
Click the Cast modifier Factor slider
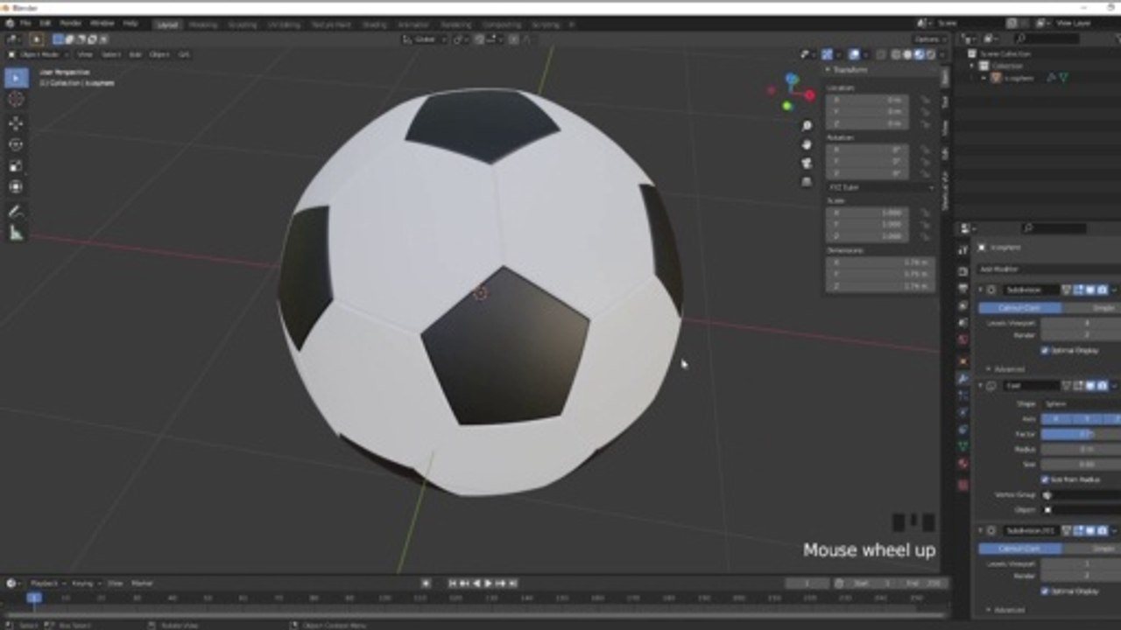click(1080, 434)
